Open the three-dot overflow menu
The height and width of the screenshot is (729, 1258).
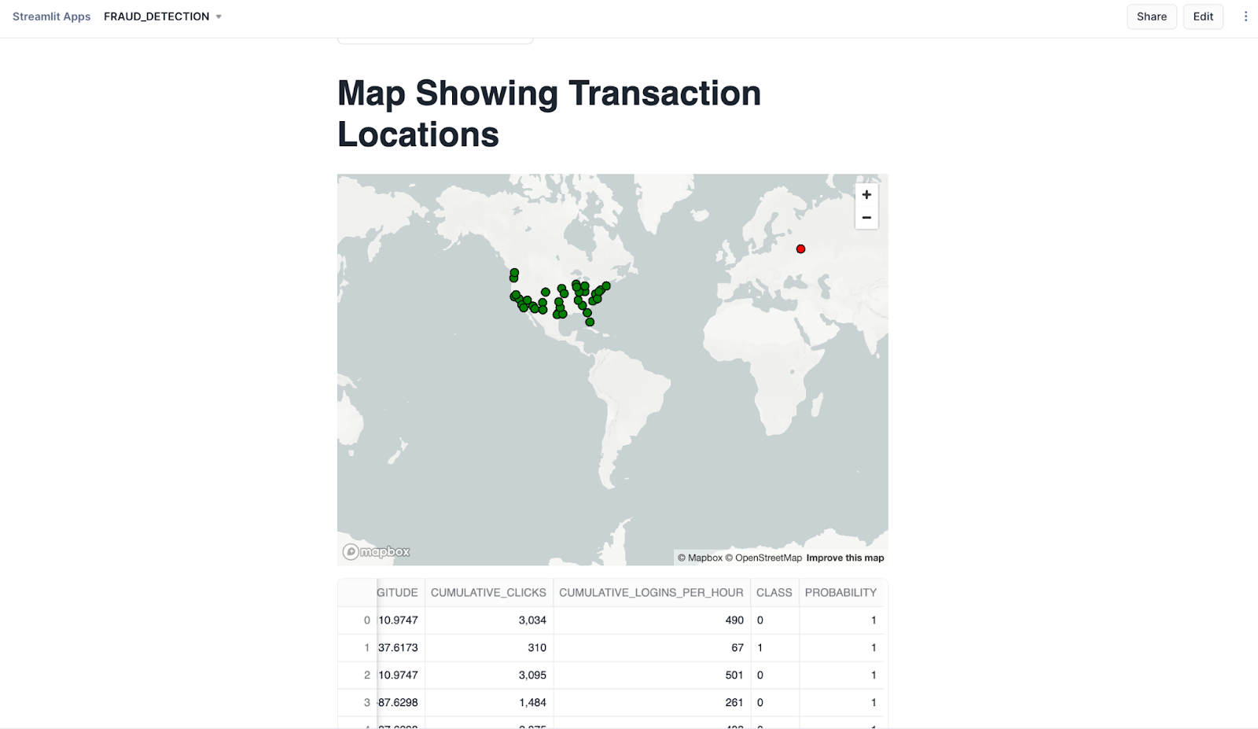[1245, 16]
